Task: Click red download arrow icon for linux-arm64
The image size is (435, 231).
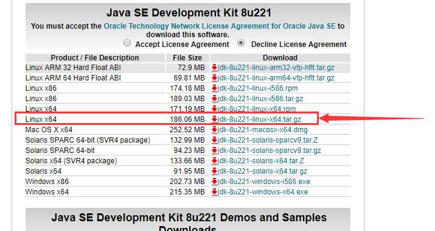Action: click(214, 78)
